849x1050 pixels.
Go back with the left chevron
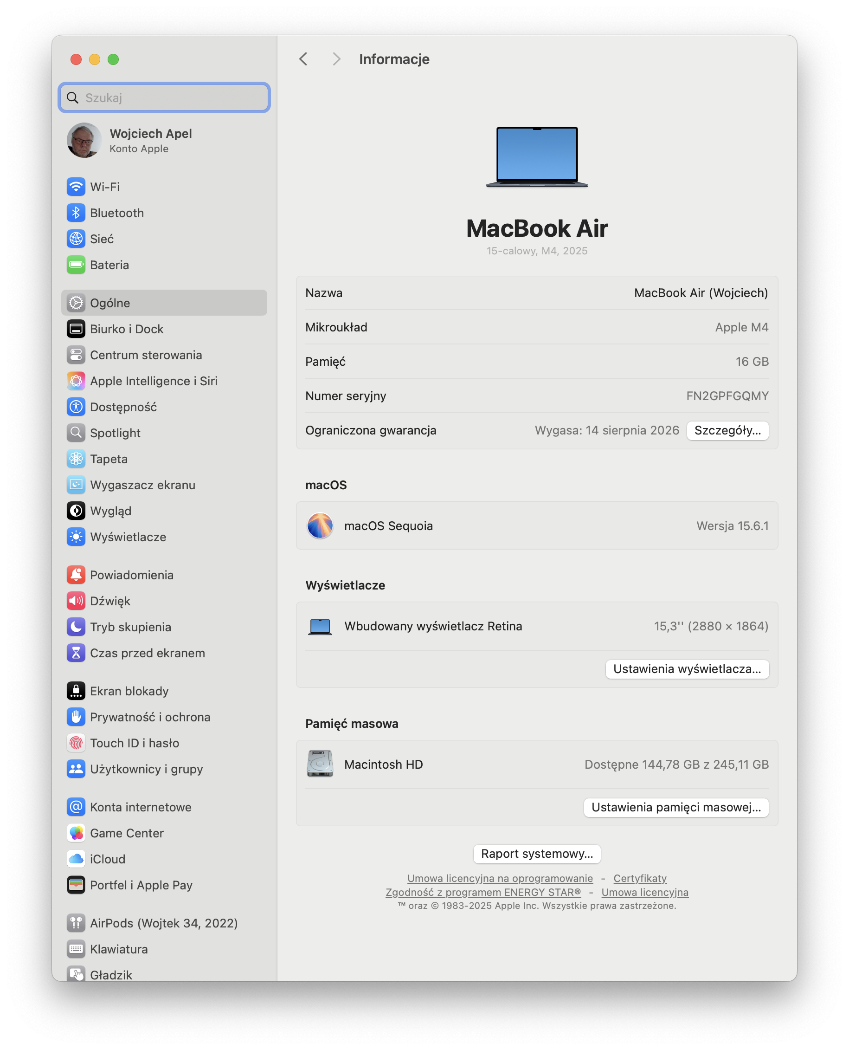pyautogui.click(x=303, y=59)
